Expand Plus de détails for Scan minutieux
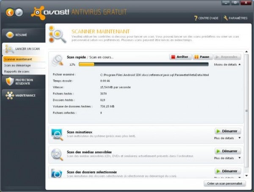 (227, 138)
